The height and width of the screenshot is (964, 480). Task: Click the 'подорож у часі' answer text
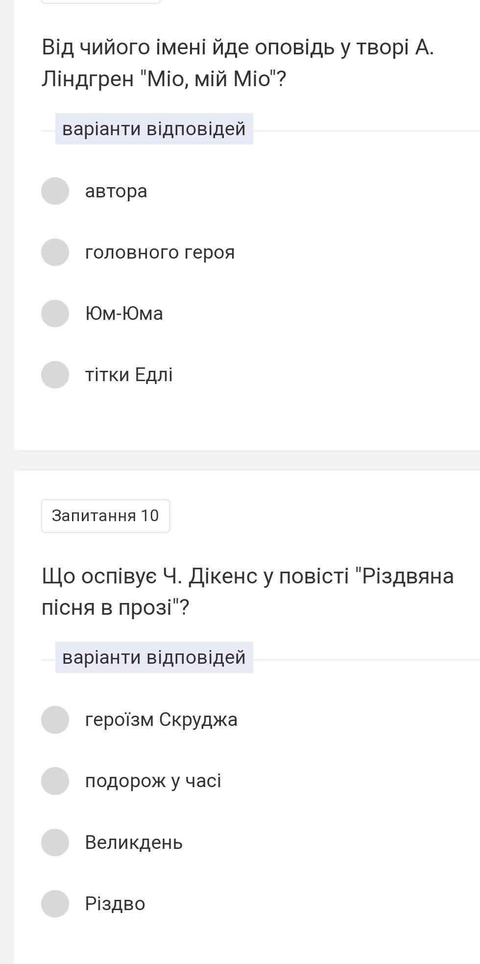pyautogui.click(x=153, y=781)
